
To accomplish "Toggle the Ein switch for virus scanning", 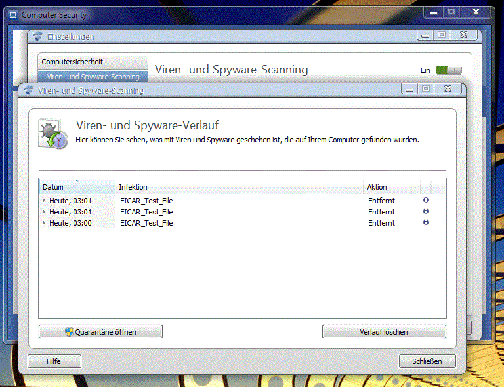I will 449,70.
